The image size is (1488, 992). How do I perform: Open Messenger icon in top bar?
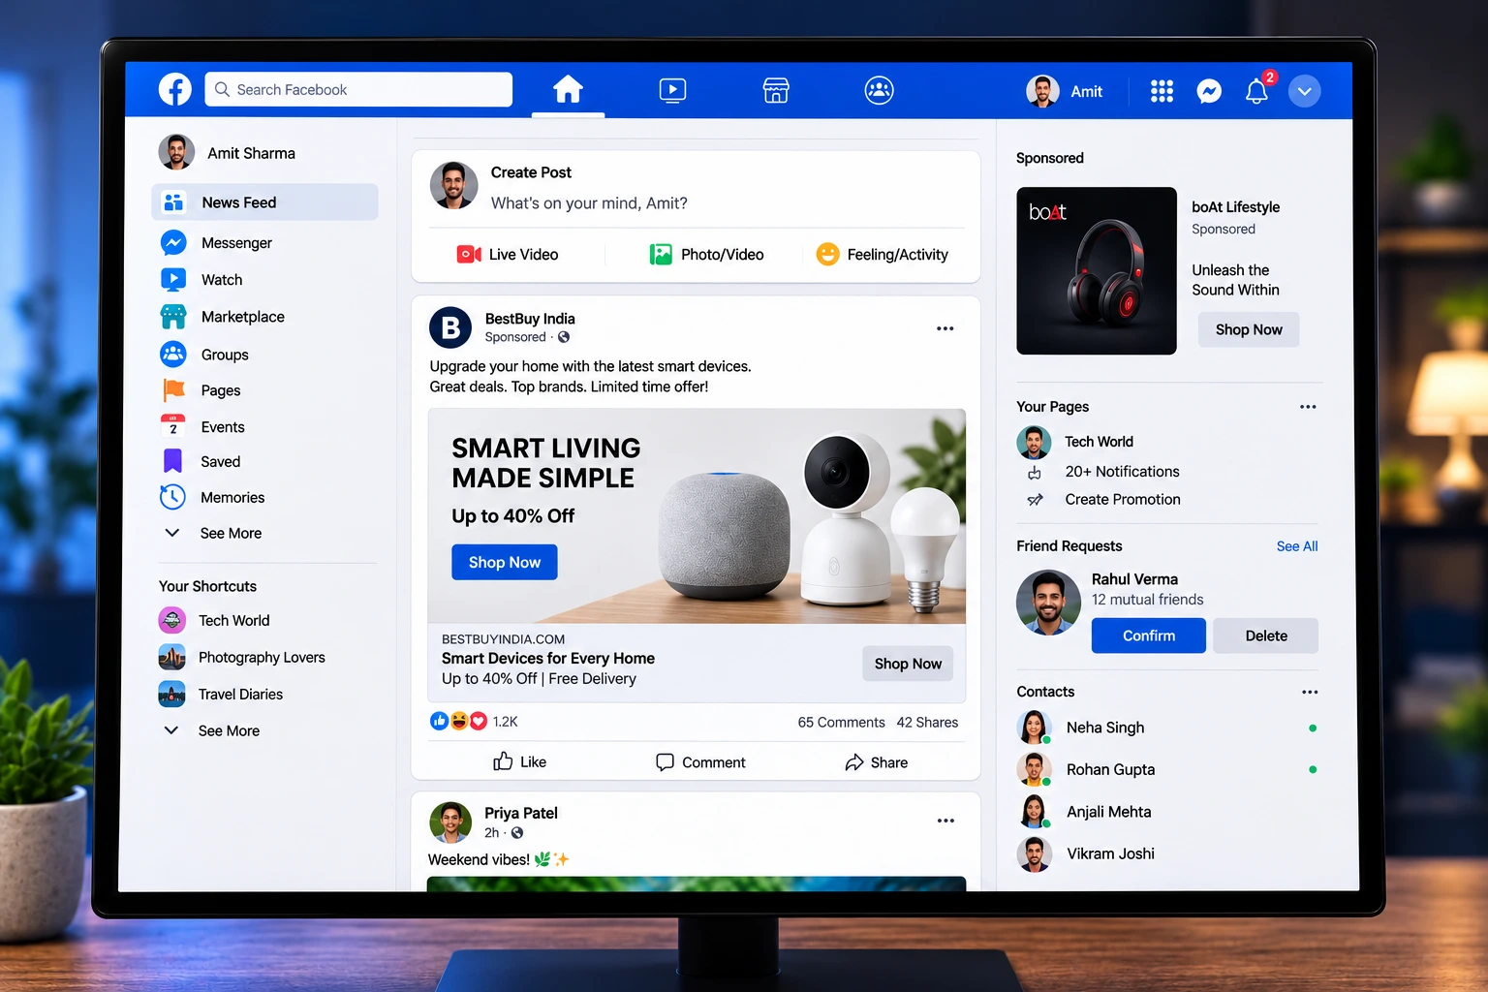(1209, 91)
